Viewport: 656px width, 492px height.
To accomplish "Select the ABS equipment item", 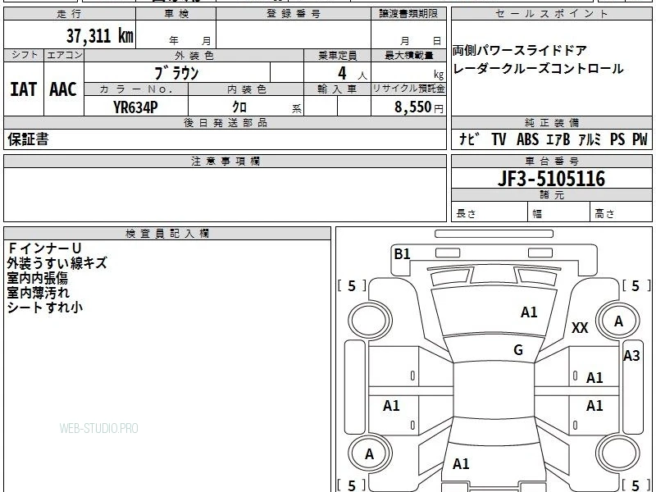I will (x=527, y=139).
